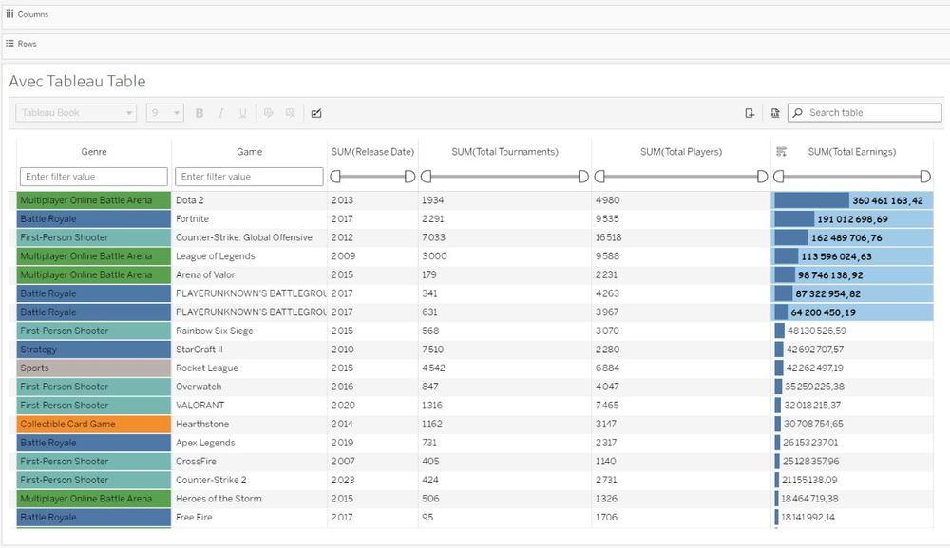This screenshot has width=950, height=548.
Task: Select the Hearthstone cell
Action: click(x=250, y=425)
